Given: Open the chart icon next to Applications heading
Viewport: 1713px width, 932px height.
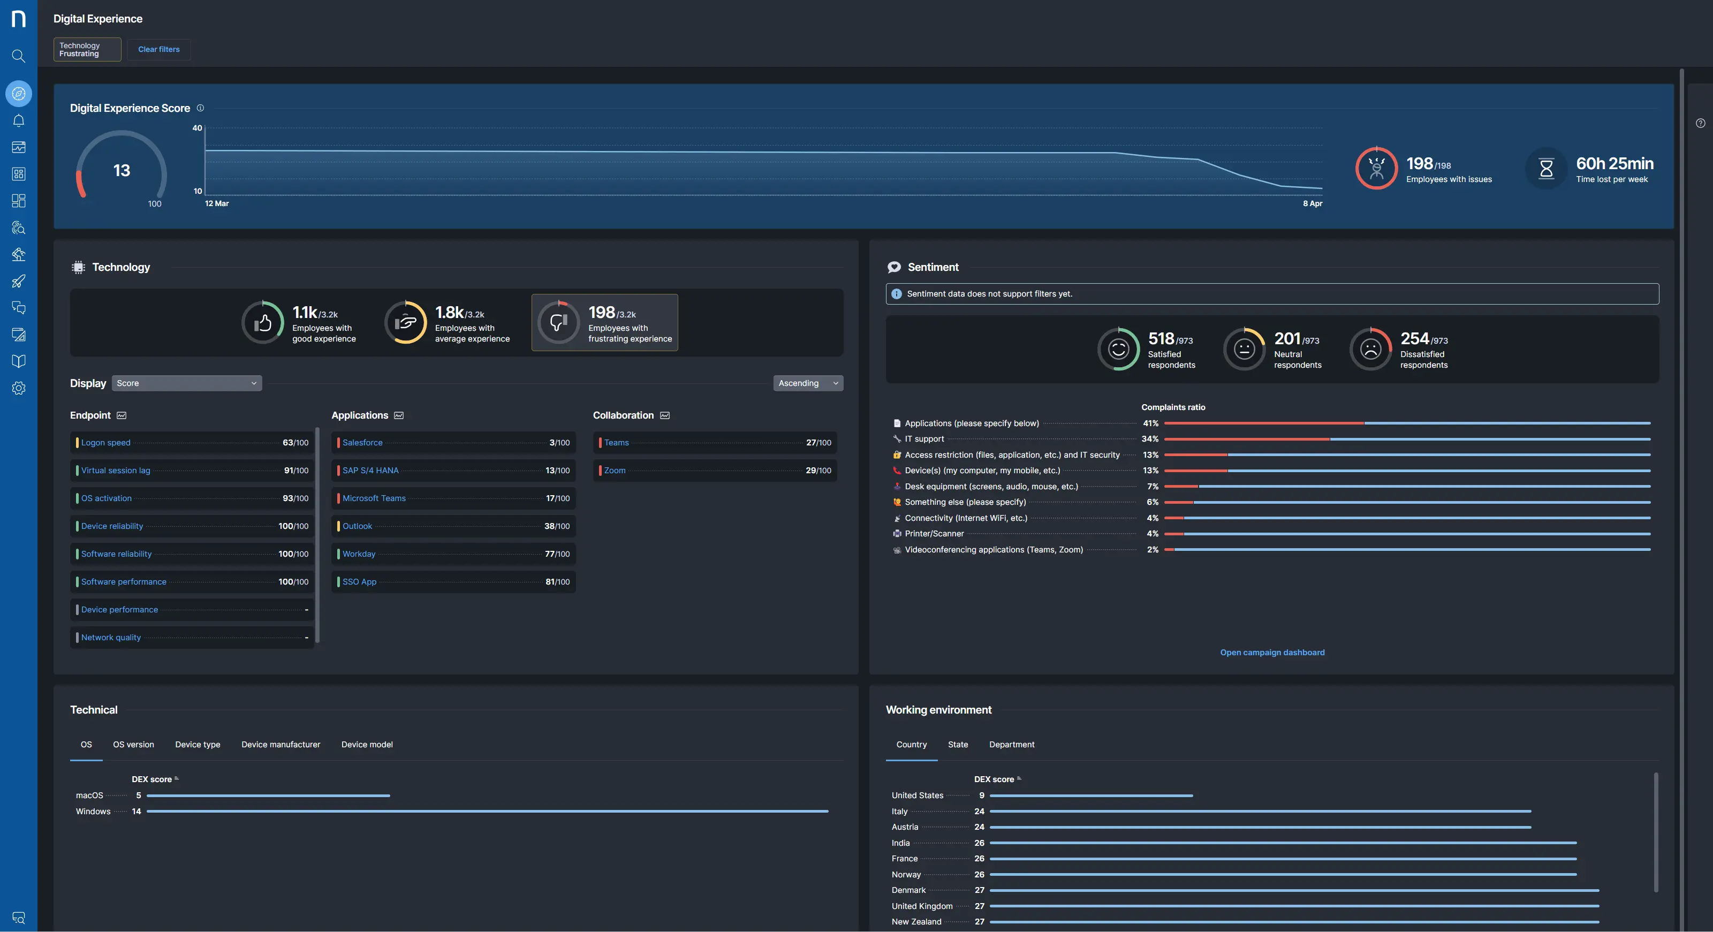Looking at the screenshot, I should click(399, 415).
